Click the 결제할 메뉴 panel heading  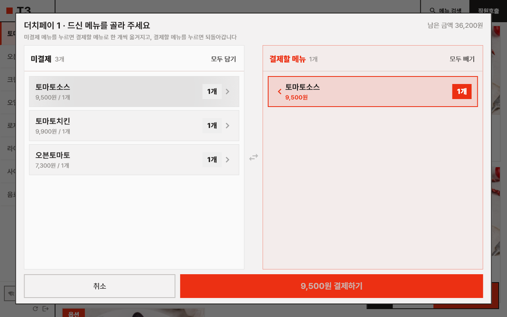pyautogui.click(x=288, y=59)
